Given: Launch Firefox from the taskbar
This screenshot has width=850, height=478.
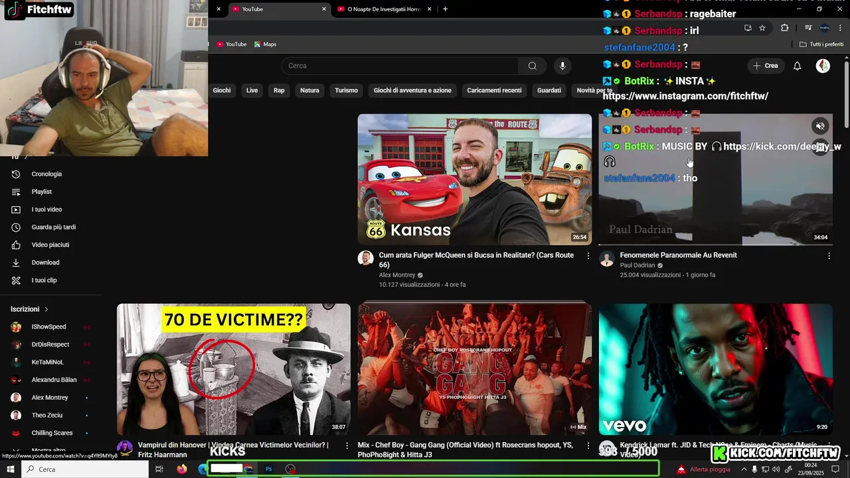Looking at the screenshot, I should 182,469.
